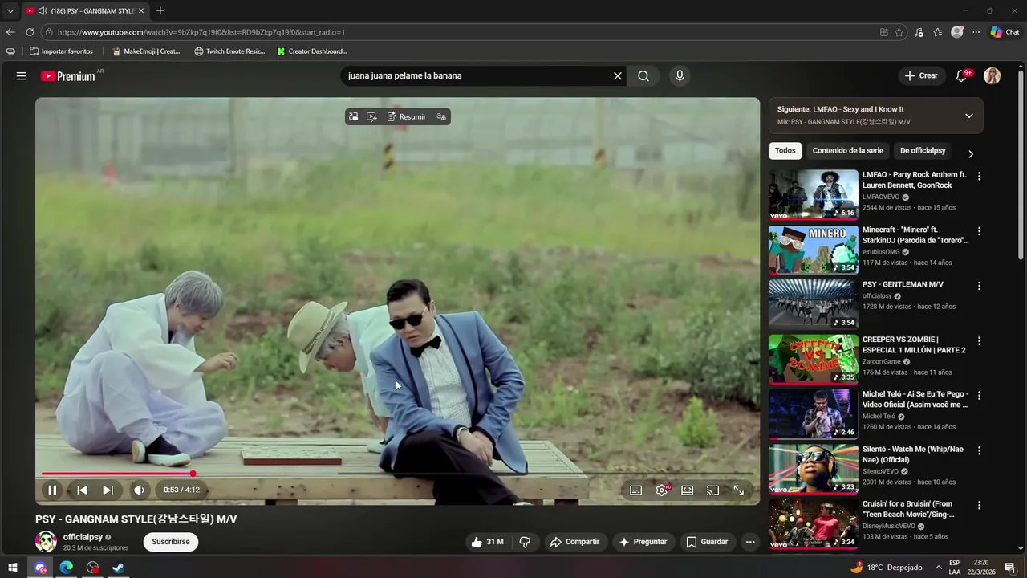The image size is (1027, 578).
Task: Open the YouTube account avatar menu
Action: [x=992, y=75]
